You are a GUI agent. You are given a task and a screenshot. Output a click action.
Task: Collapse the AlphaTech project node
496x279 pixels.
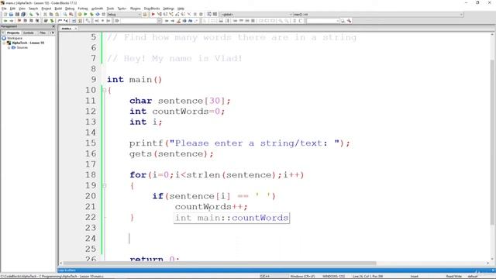5,43
